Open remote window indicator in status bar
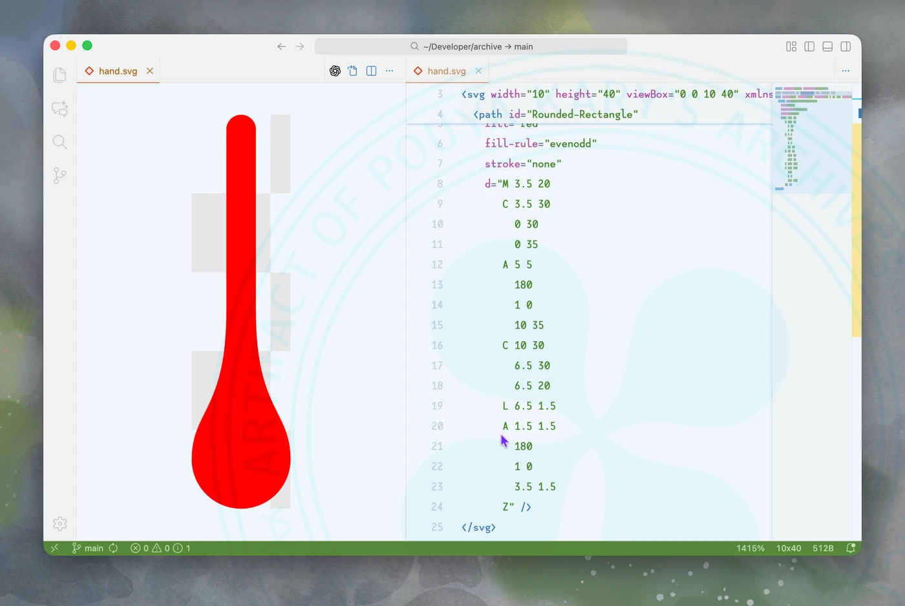This screenshot has width=905, height=606. pyautogui.click(x=54, y=548)
